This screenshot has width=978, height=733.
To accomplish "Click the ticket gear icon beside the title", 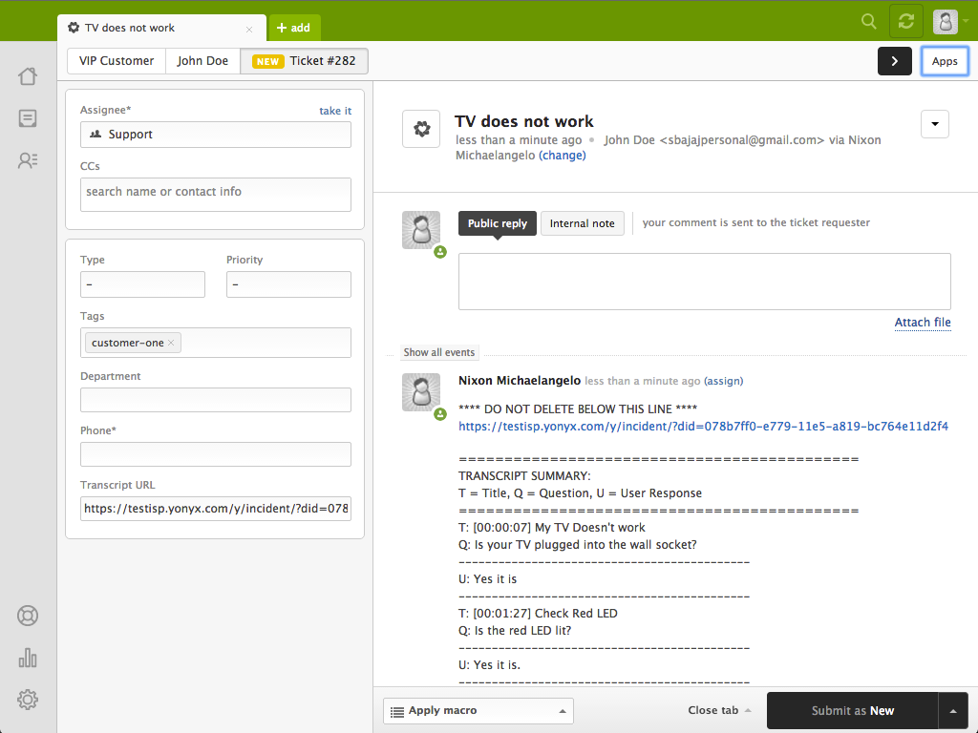I will click(421, 129).
